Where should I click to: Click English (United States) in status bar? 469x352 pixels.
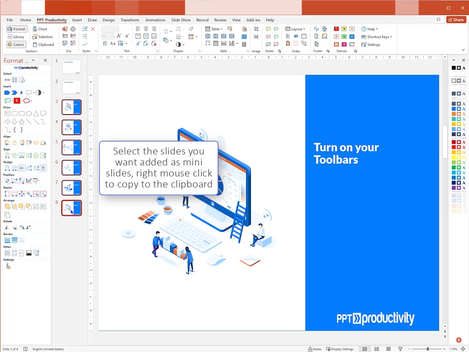48,349
